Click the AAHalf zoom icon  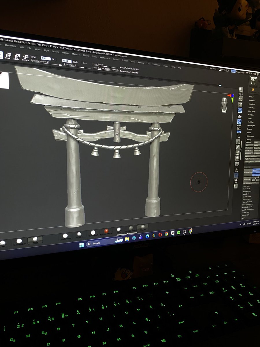point(240,105)
